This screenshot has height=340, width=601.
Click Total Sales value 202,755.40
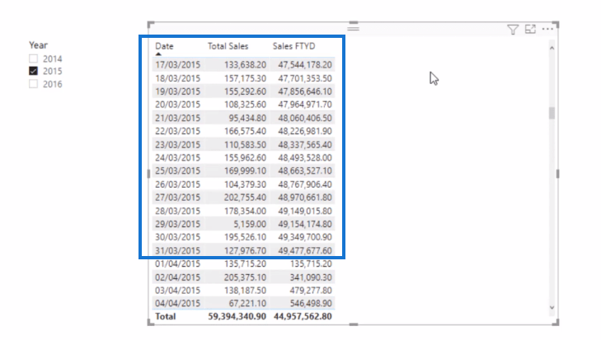(245, 198)
